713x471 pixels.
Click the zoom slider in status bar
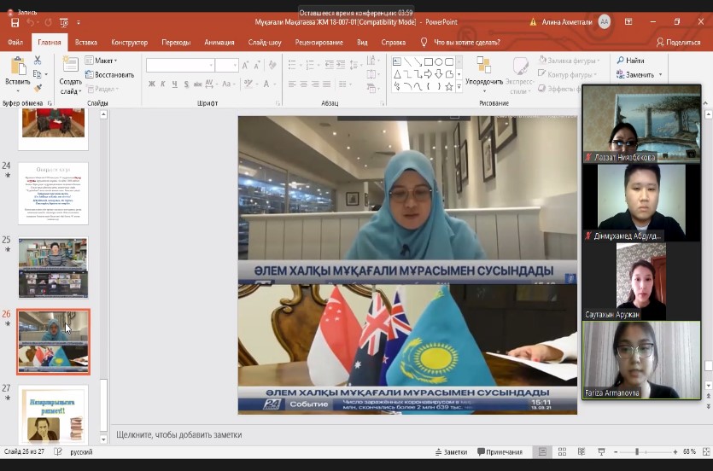click(x=637, y=451)
